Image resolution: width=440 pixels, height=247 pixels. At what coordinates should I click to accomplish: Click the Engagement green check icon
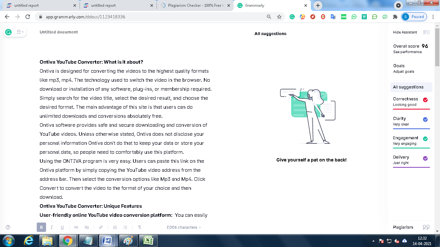point(425,139)
